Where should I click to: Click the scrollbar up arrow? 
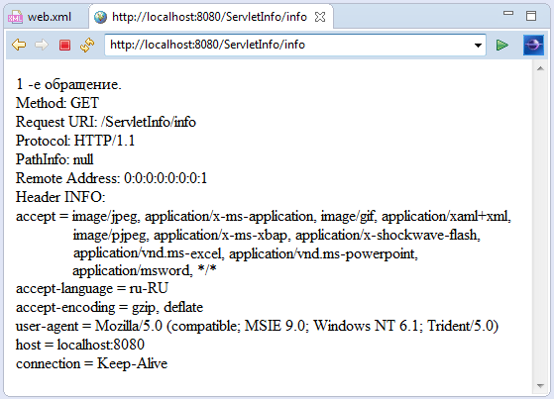point(540,68)
